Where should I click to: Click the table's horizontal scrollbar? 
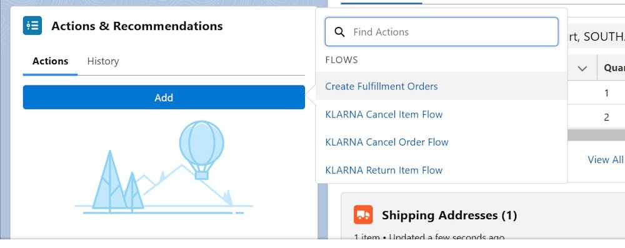pyautogui.click(x=596, y=135)
